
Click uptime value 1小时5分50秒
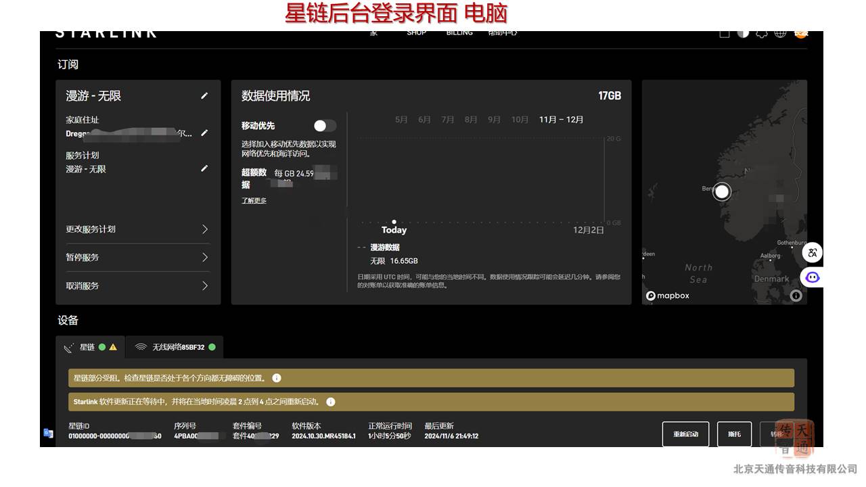point(389,436)
